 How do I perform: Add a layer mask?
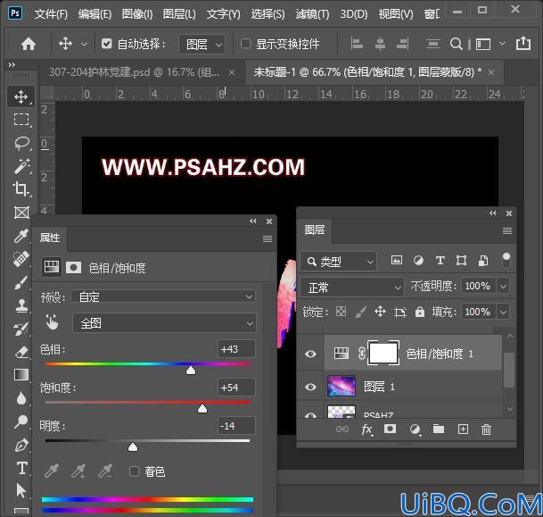pyautogui.click(x=390, y=429)
